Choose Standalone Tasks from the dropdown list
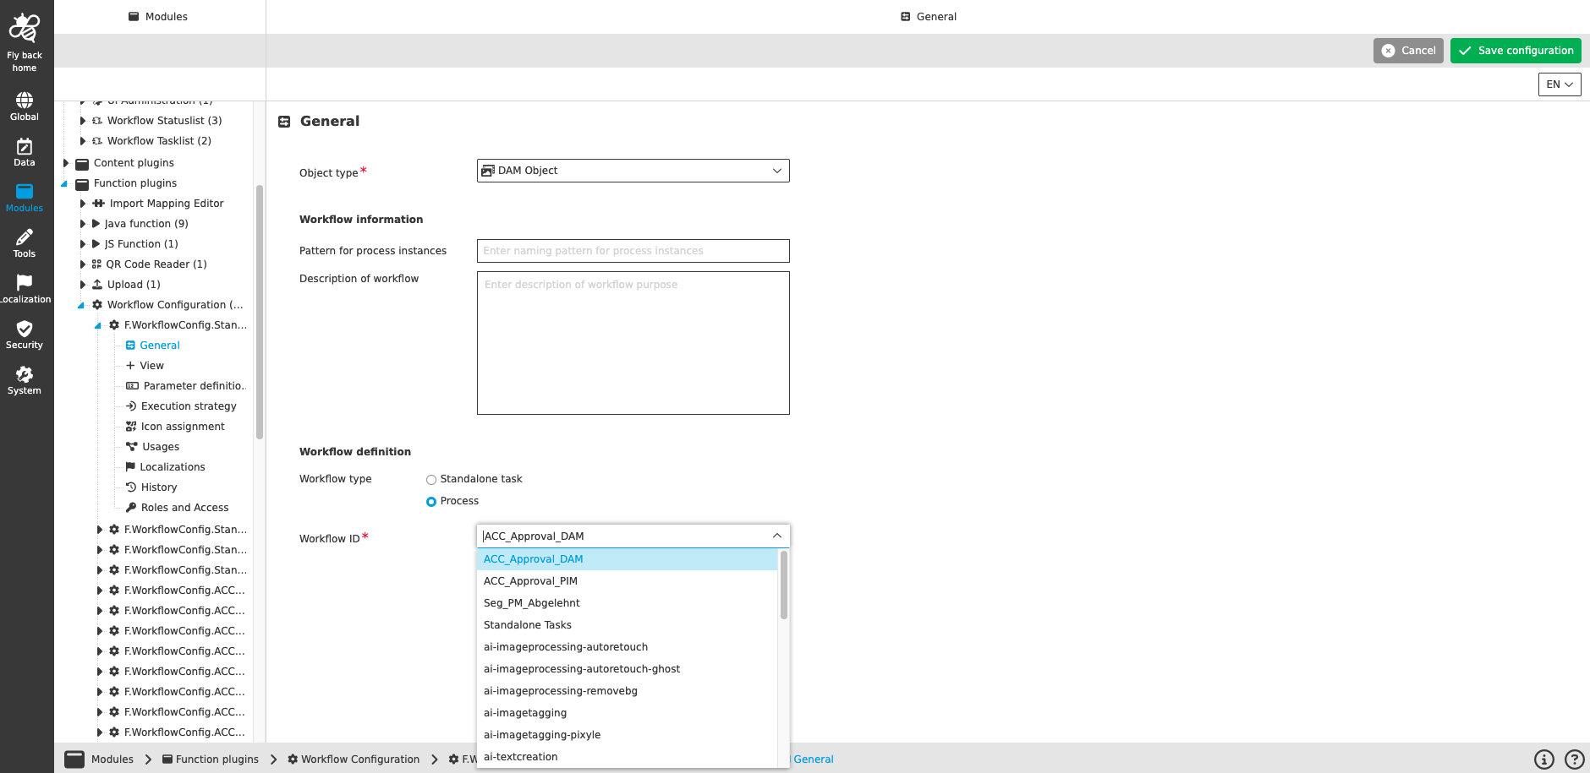This screenshot has width=1590, height=773. (x=627, y=625)
